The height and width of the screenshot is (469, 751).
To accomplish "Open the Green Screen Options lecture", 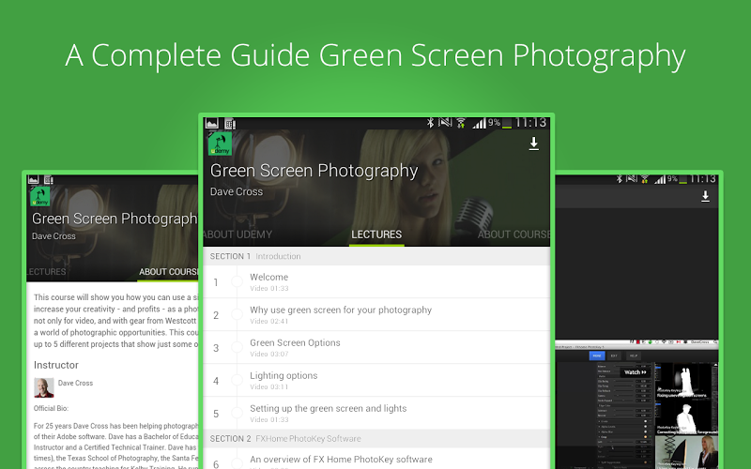I will pos(376,347).
